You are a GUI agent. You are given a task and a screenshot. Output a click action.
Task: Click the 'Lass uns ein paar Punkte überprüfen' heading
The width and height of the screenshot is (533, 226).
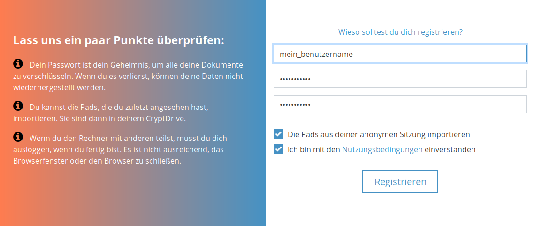tap(119, 40)
